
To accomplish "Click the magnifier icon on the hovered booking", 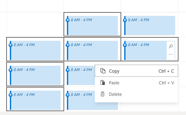I will [x=171, y=46].
